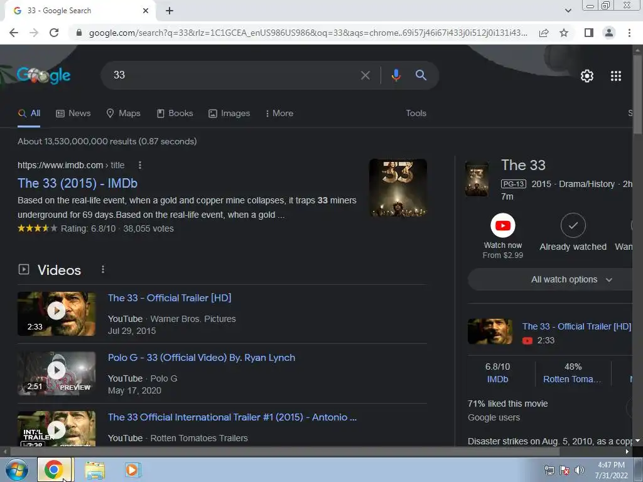Open The 33 Official International Trailer #1 link
Image resolution: width=643 pixels, height=482 pixels.
click(232, 417)
